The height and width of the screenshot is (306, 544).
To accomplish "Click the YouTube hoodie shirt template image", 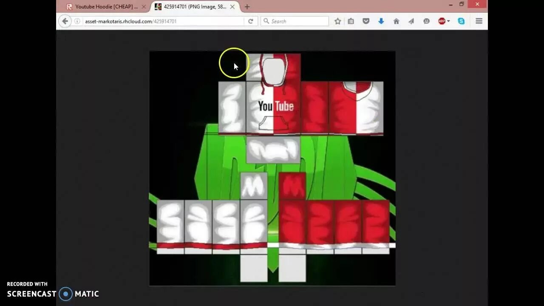I will pyautogui.click(x=272, y=168).
